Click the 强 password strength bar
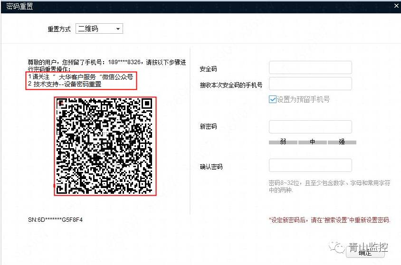Viewport: 401px width, 265px height. [x=342, y=142]
